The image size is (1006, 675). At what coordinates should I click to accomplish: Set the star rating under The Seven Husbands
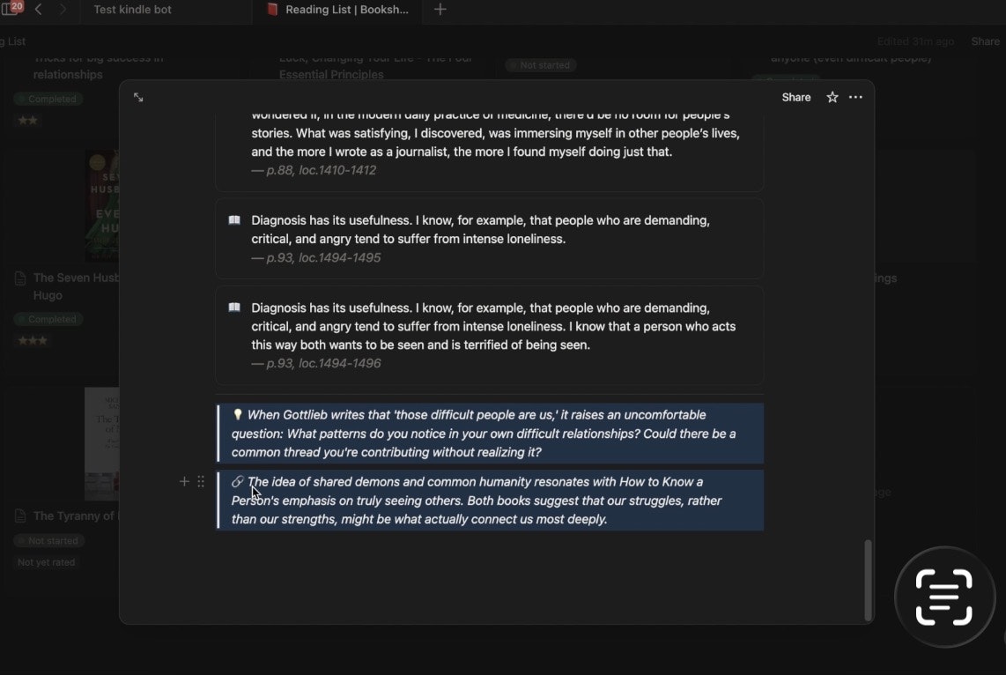[33, 339]
